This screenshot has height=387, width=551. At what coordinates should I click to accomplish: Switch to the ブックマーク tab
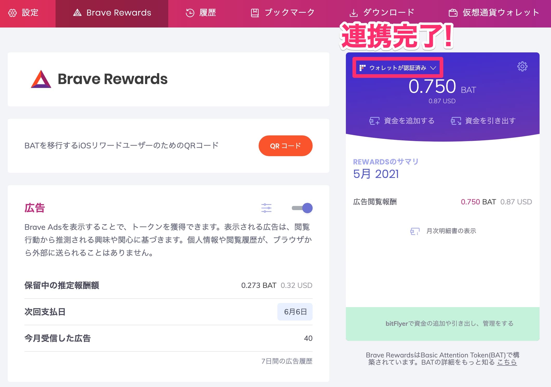click(x=283, y=13)
